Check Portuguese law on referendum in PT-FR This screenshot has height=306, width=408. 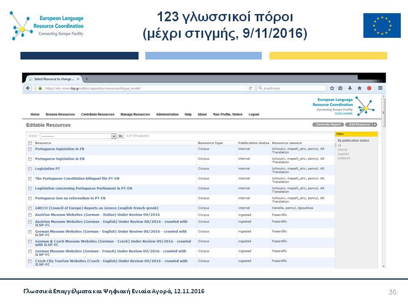click(x=30, y=198)
